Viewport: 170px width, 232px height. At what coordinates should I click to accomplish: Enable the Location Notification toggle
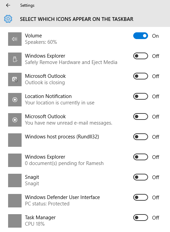(x=141, y=96)
